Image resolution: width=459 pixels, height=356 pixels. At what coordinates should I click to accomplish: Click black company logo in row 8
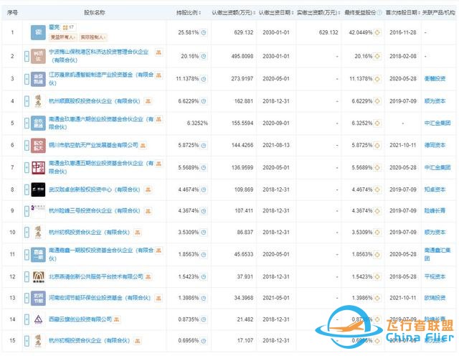pyautogui.click(x=38, y=190)
